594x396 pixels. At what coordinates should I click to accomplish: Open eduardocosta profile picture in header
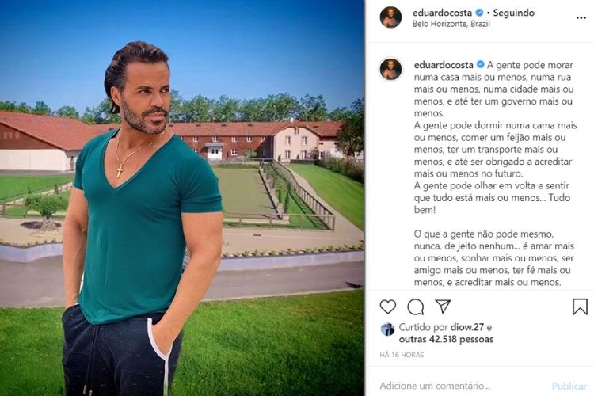point(390,17)
